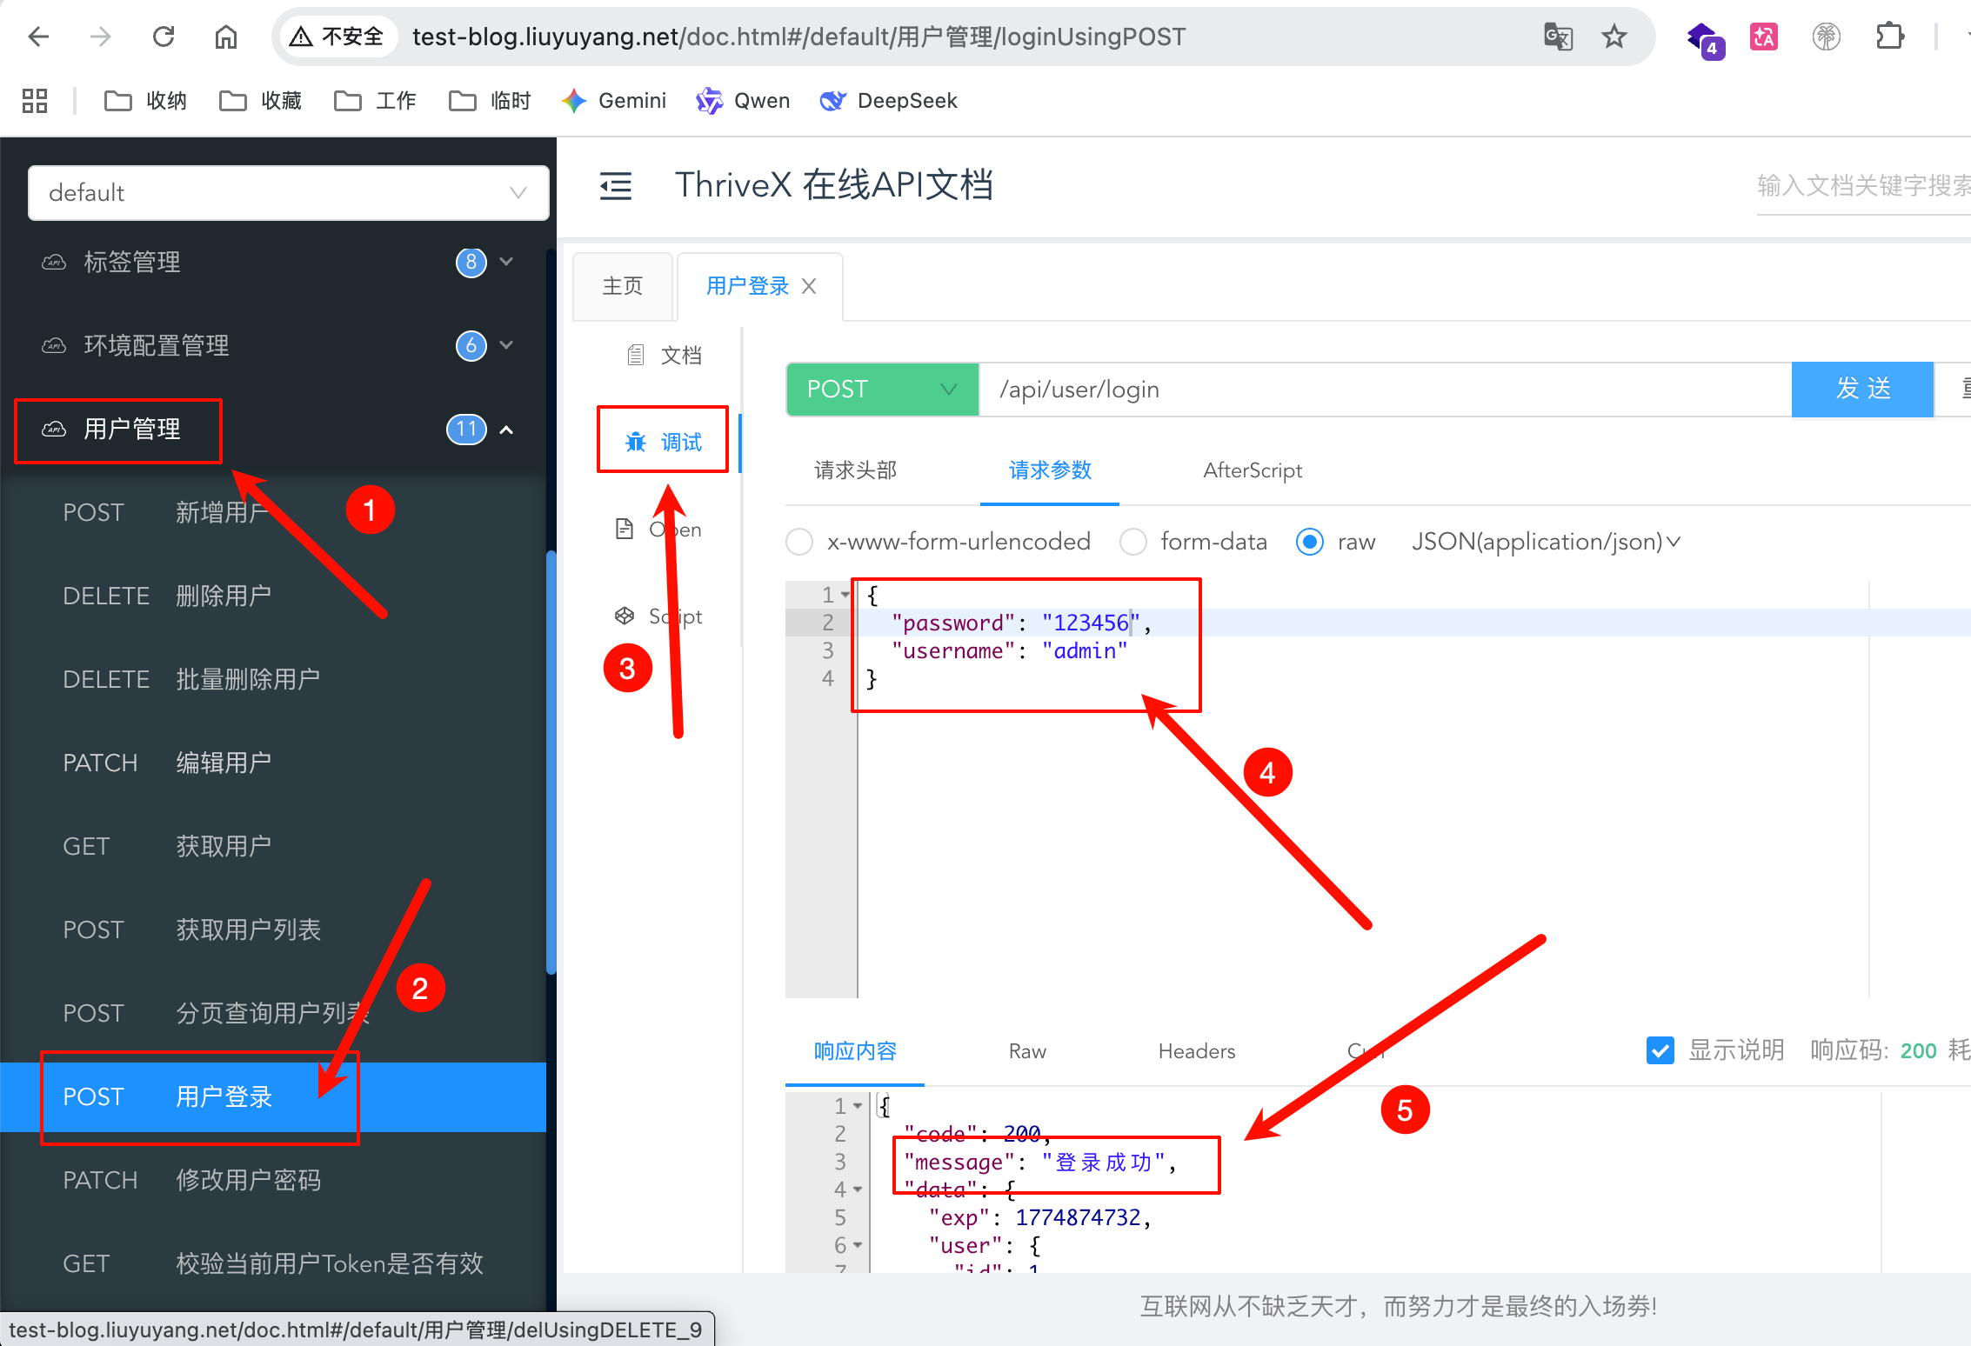
Task: Switch to the Headers response tab
Action: [1196, 1051]
